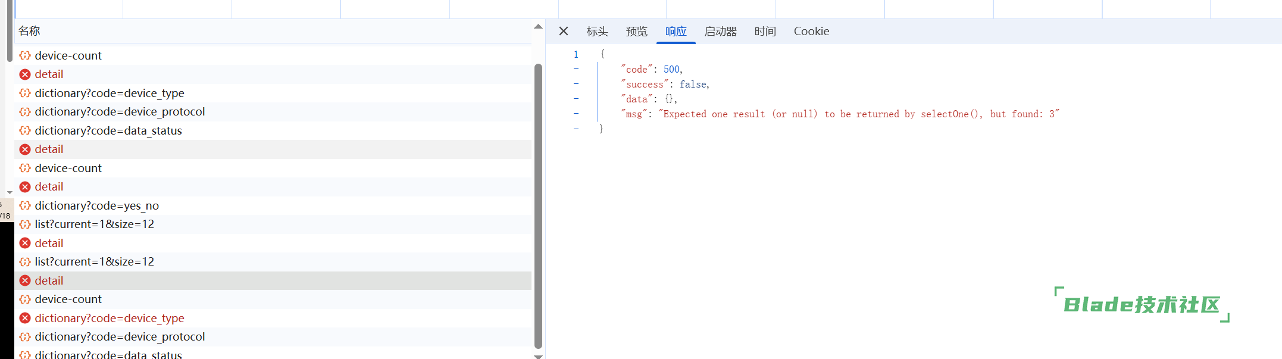Select the dictionary?code=yes_no request
1282x359 pixels.
(97, 206)
